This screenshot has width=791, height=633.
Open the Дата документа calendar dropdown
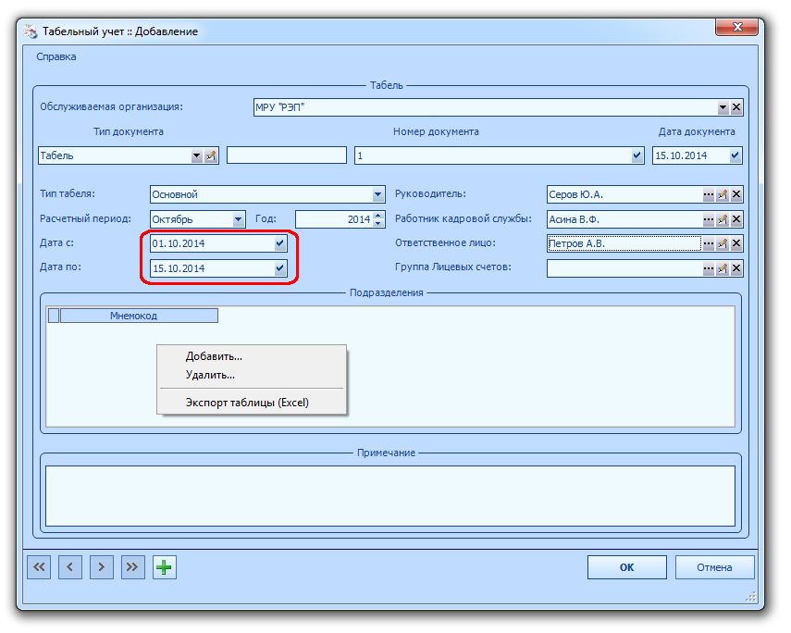point(735,155)
